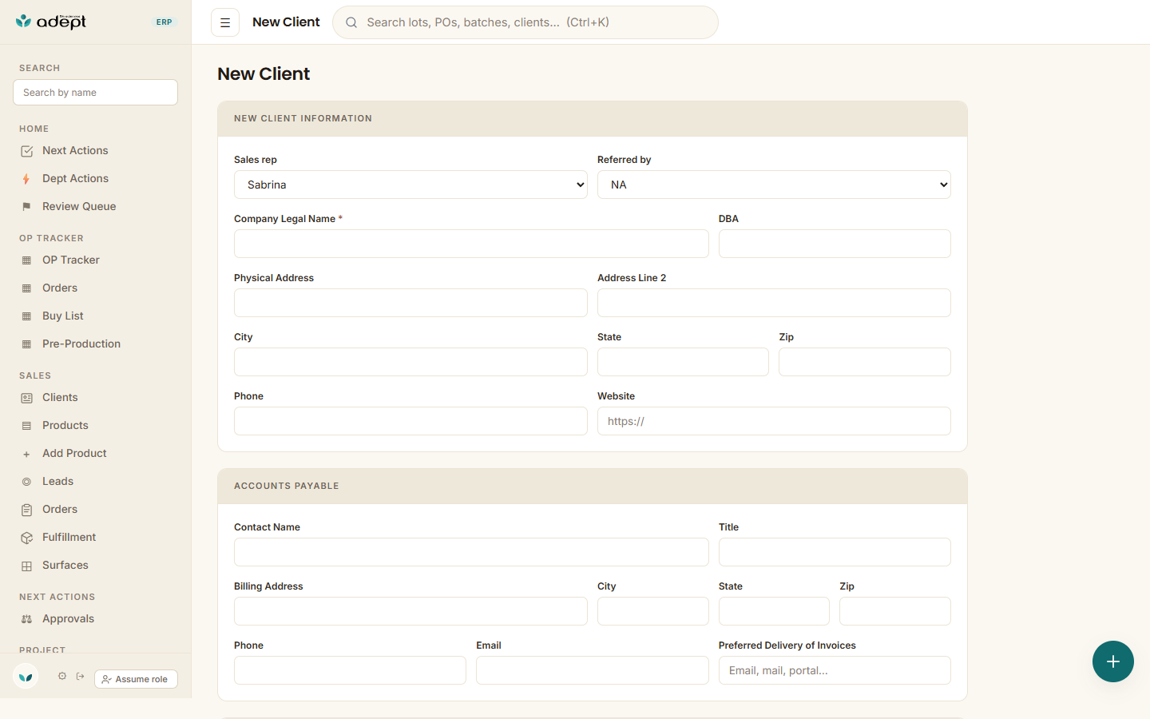Click the Leads target icon
Image resolution: width=1150 pixels, height=719 pixels.
coord(26,482)
